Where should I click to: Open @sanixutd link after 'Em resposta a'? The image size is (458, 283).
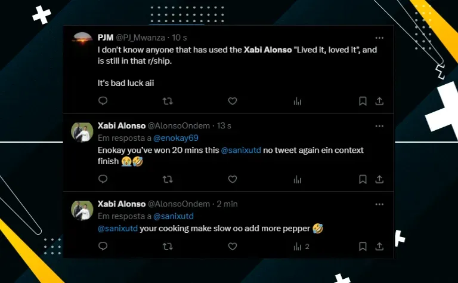174,216
